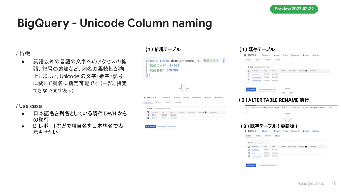The image size is (341, 192).
Task: Click Share in the (1) 既存テーブル toolbar
Action: (x=276, y=55)
